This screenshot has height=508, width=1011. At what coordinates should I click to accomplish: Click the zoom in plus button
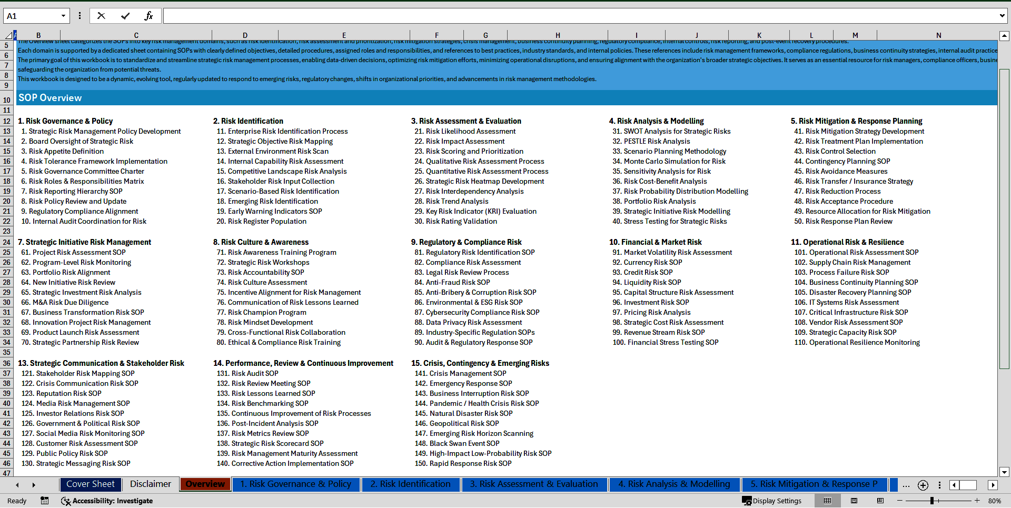click(977, 501)
